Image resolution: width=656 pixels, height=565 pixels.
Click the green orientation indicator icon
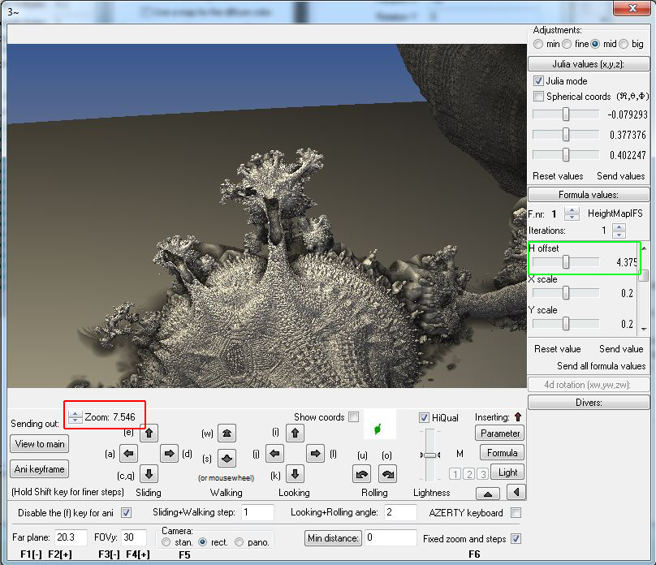378,429
